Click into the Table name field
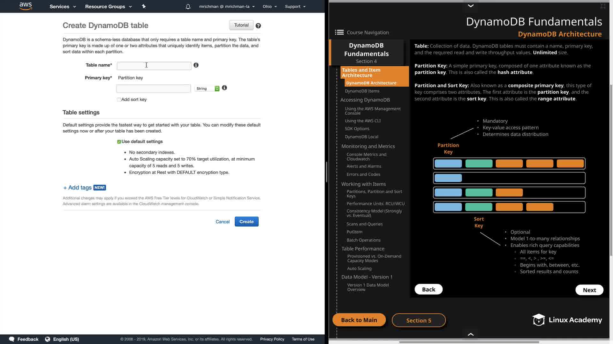 click(154, 66)
